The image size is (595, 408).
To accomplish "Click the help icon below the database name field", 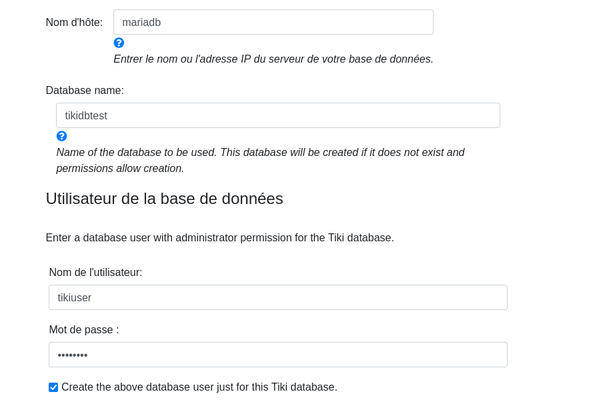I will [61, 136].
